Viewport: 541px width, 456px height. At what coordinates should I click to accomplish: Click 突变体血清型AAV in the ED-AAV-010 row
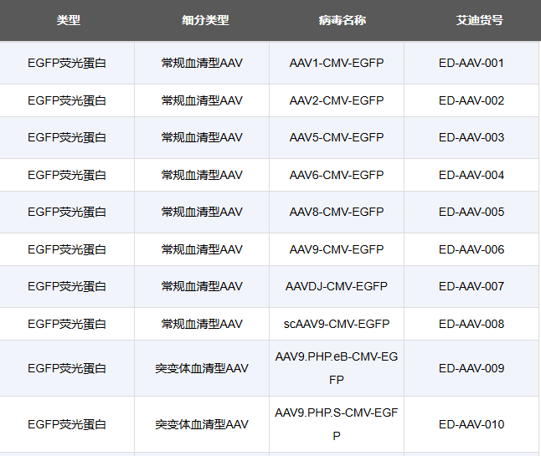coord(202,424)
